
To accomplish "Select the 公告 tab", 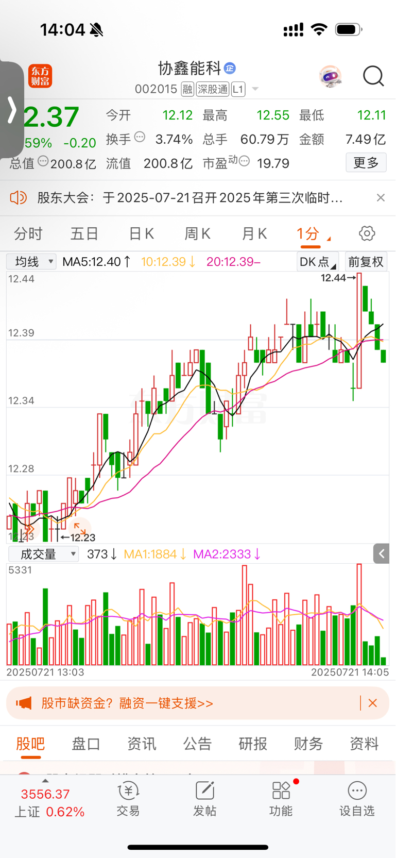I will click(x=197, y=744).
